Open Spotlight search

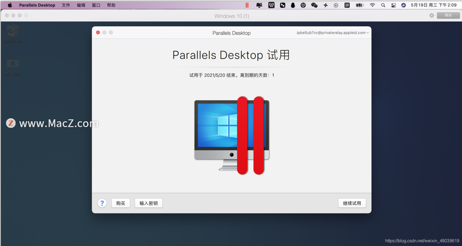click(383, 5)
